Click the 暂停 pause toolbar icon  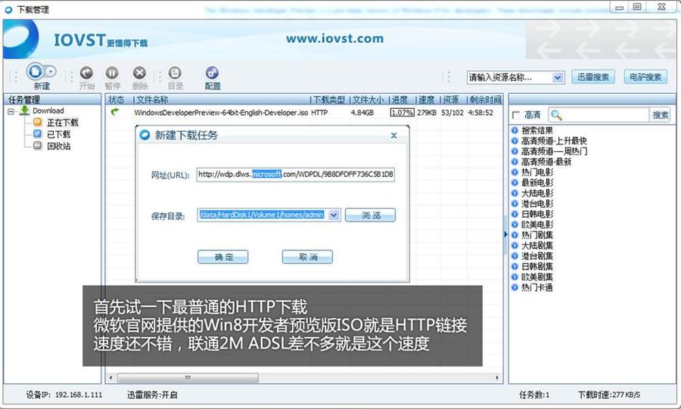(112, 73)
